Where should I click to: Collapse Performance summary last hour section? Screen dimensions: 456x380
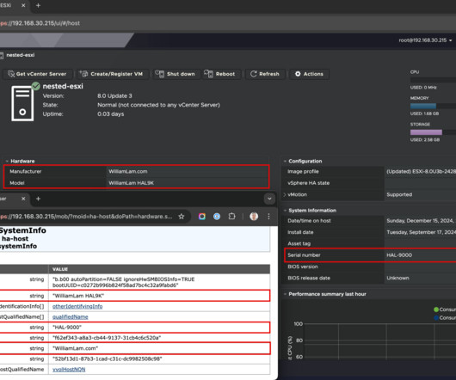285,294
